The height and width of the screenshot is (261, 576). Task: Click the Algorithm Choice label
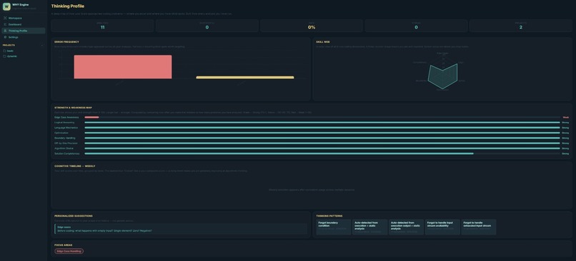64,148
